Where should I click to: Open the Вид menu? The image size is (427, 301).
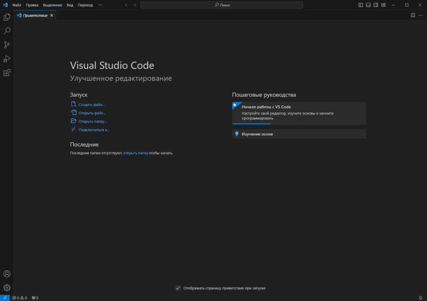coord(70,5)
